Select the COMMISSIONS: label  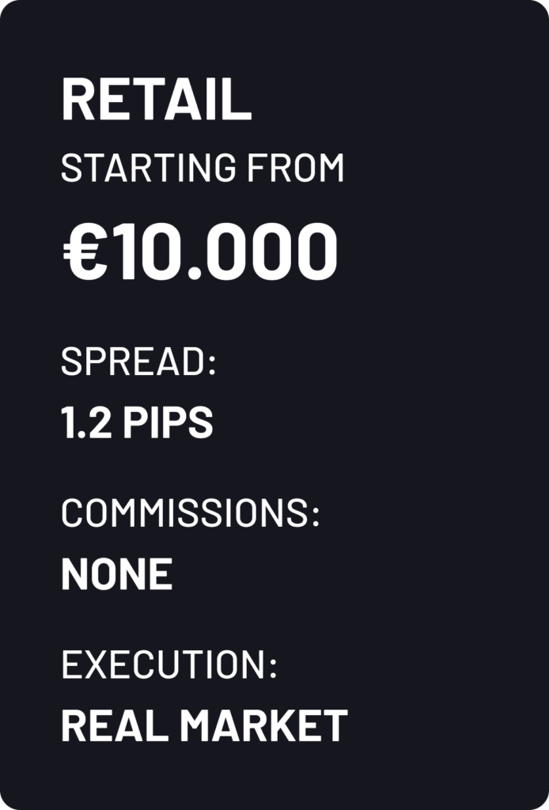point(190,514)
